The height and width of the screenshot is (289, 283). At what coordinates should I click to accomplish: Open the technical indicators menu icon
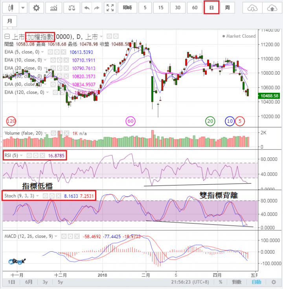tap(53, 8)
